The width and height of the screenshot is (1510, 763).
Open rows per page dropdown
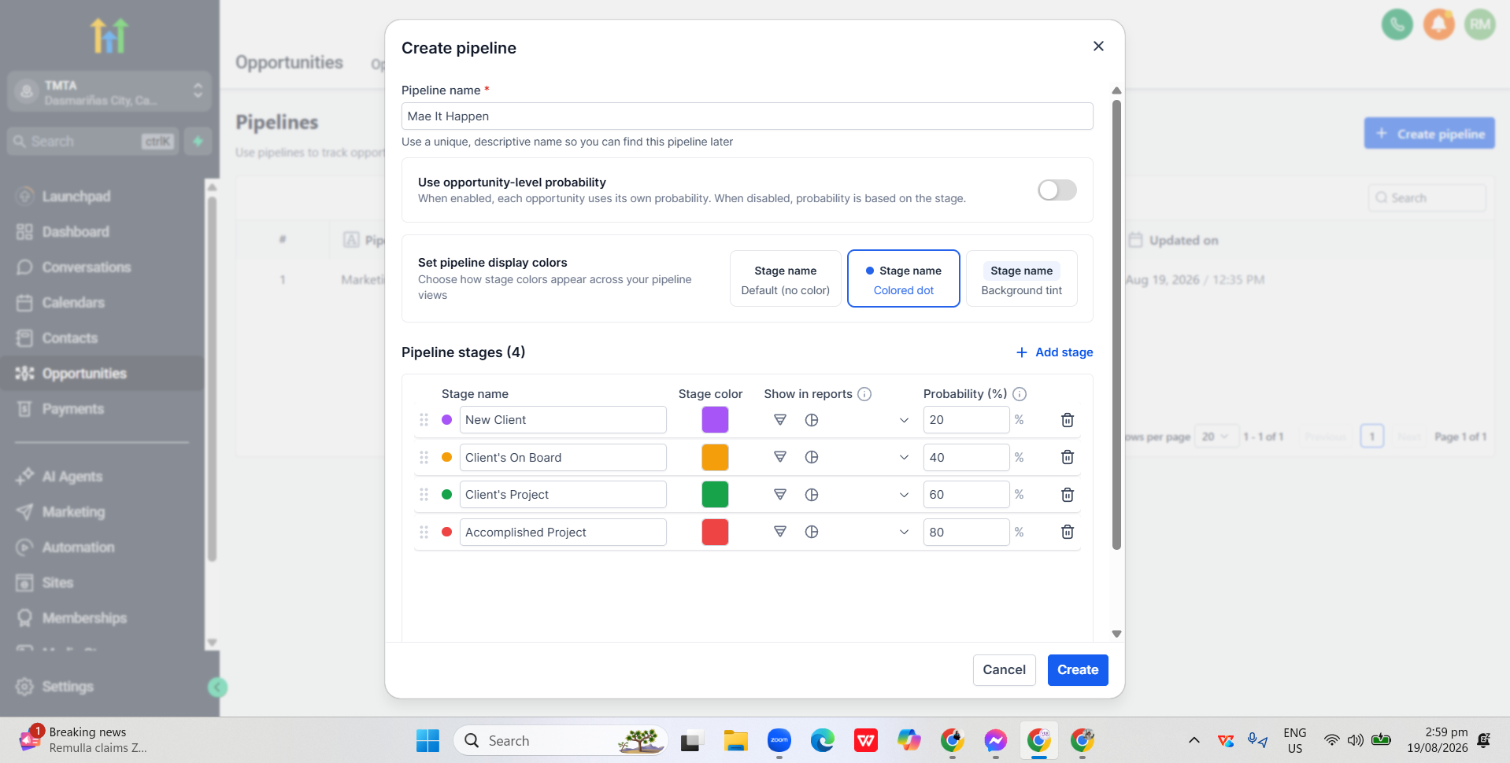tap(1216, 437)
